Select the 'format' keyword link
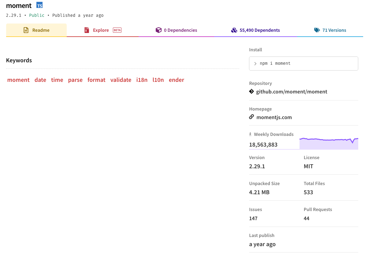 coord(96,80)
